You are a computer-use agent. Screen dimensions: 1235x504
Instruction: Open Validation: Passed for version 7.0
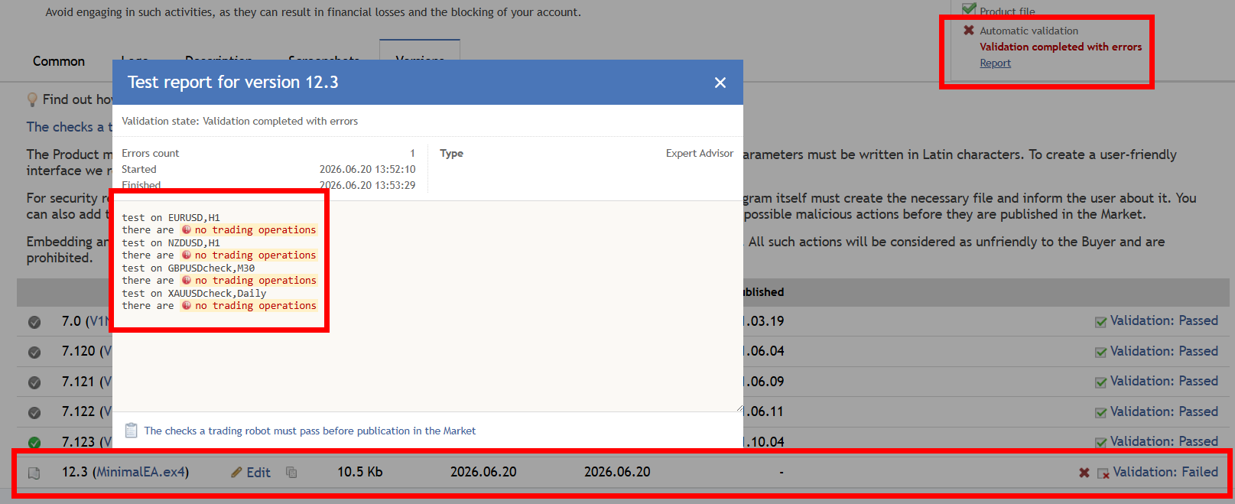[x=1164, y=320]
